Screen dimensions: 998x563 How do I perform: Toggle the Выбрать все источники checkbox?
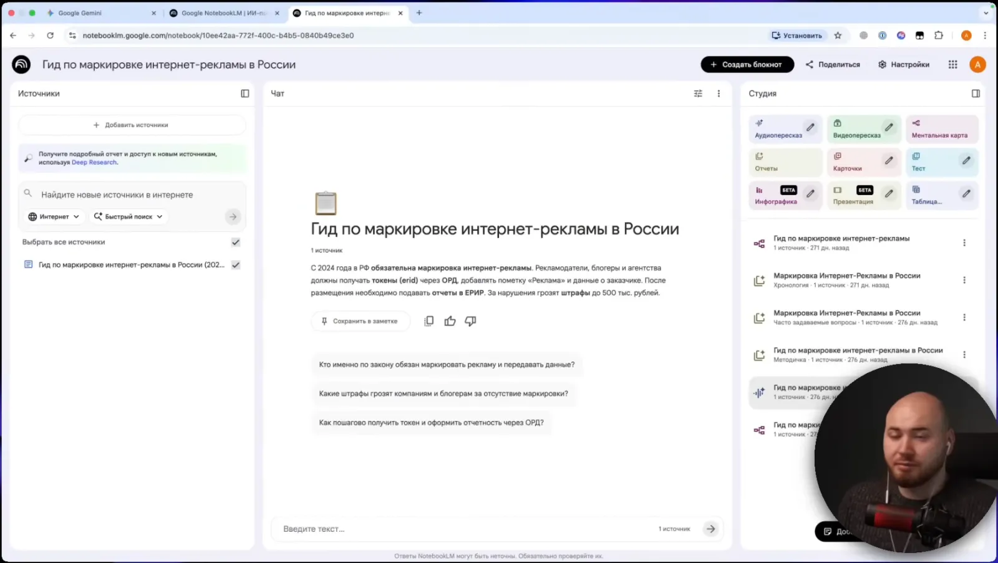click(236, 242)
